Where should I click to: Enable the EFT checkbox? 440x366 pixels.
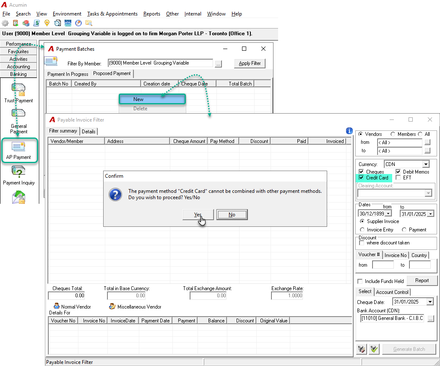click(x=398, y=177)
